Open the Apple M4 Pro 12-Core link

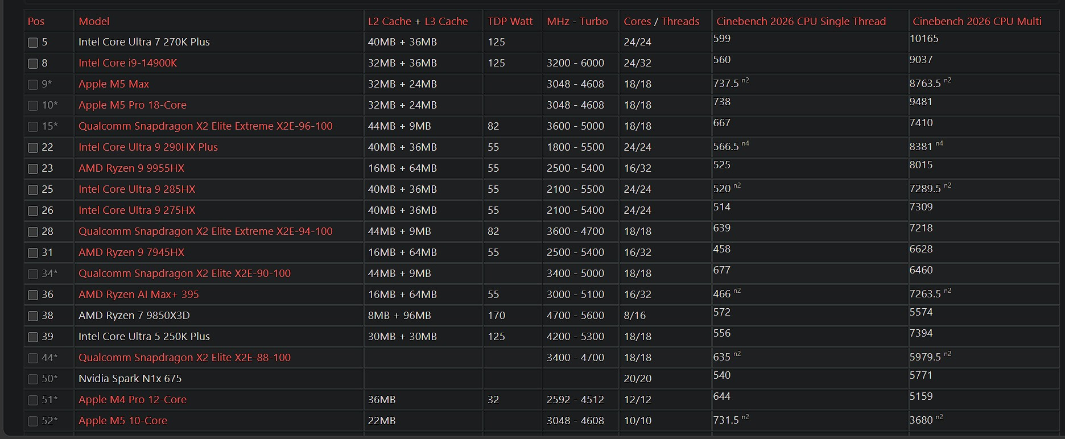133,400
